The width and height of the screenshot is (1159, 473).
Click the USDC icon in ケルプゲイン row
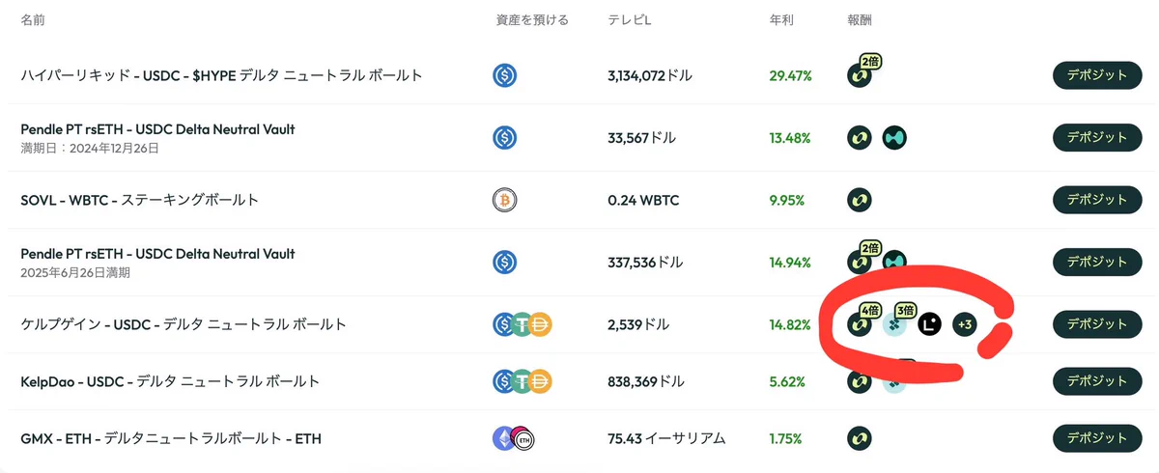[x=503, y=325]
